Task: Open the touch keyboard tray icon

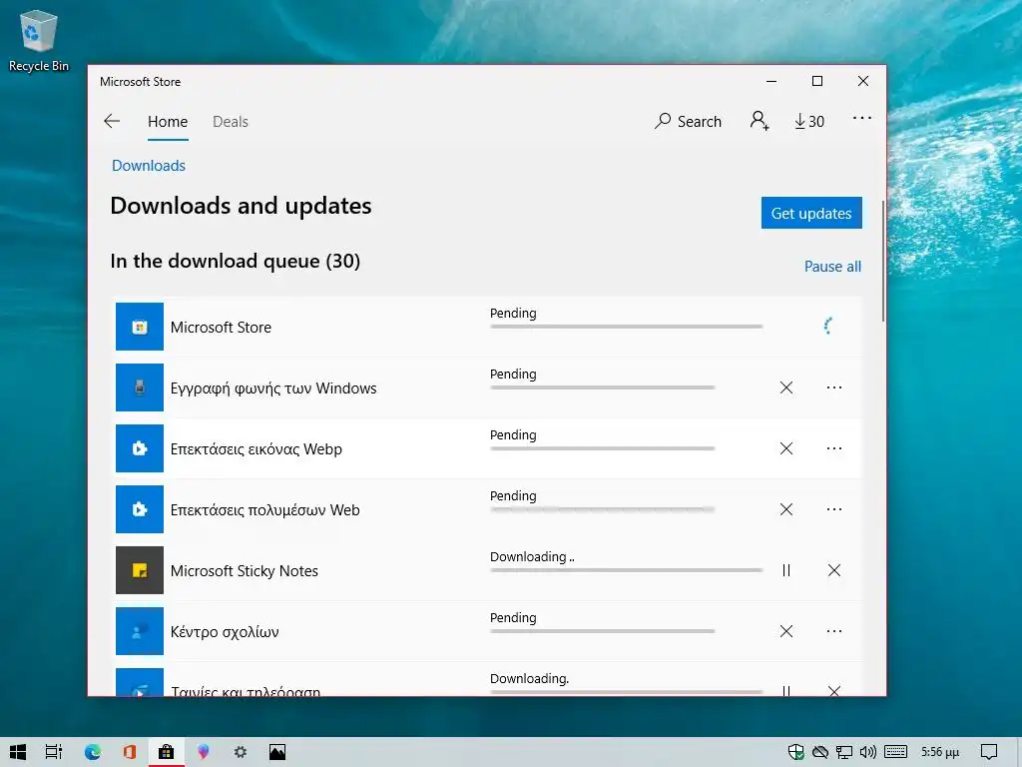Action: [895, 752]
